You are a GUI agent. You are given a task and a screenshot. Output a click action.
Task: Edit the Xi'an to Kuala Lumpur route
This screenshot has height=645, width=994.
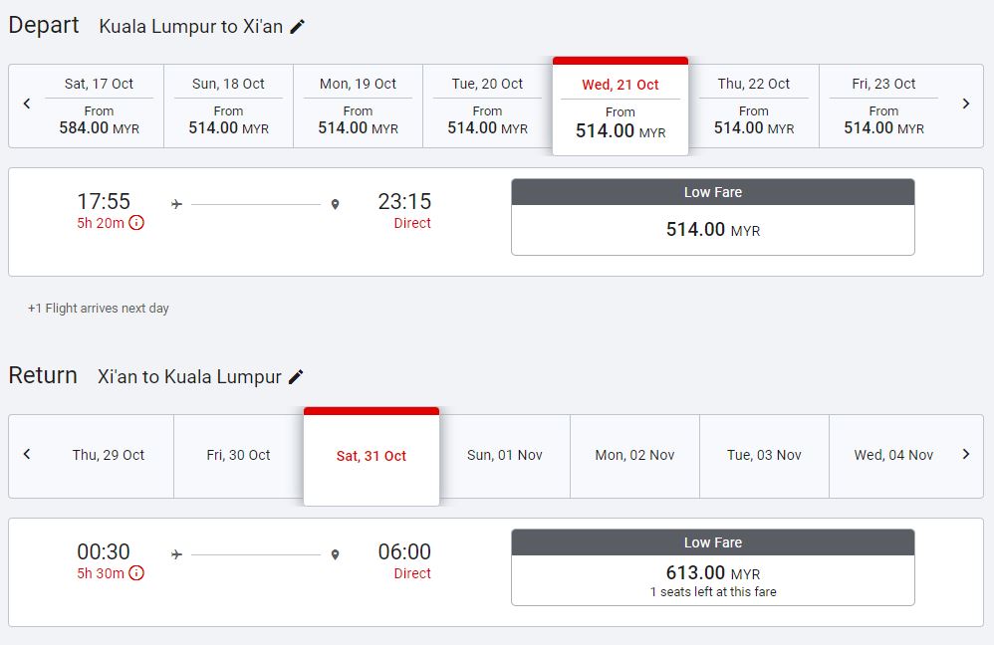(x=296, y=377)
